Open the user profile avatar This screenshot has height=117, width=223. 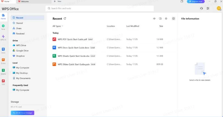click(219, 8)
